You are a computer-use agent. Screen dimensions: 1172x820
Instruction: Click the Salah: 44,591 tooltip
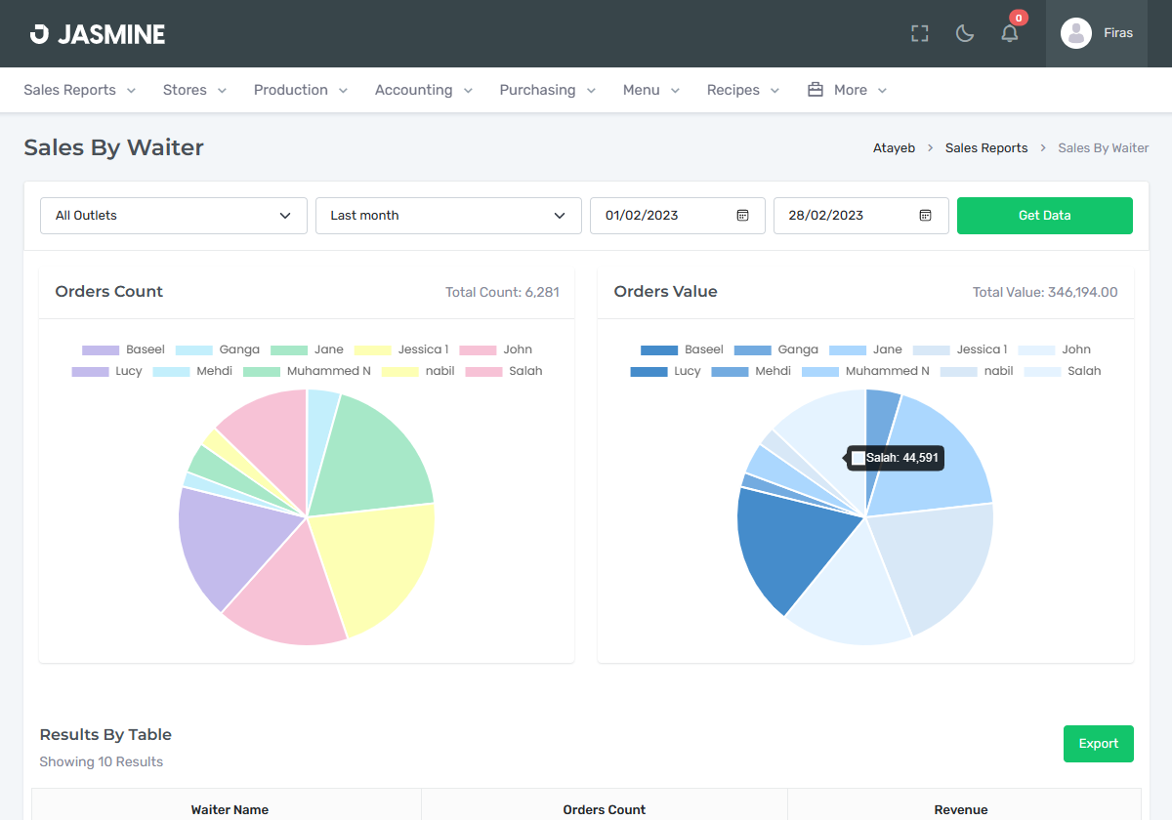896,458
